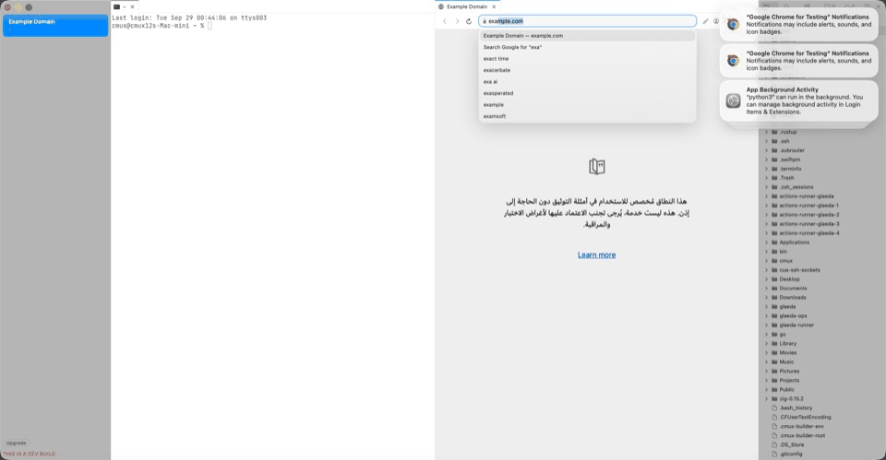
Task: Open the App Background Activity notification
Action: (x=798, y=100)
